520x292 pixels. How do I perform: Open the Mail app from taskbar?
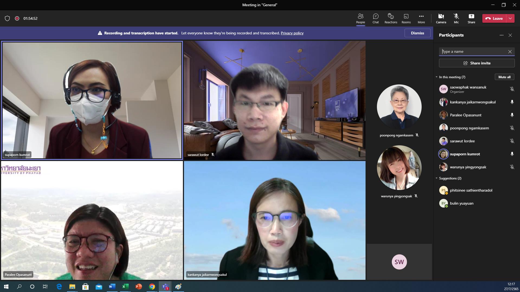99,287
